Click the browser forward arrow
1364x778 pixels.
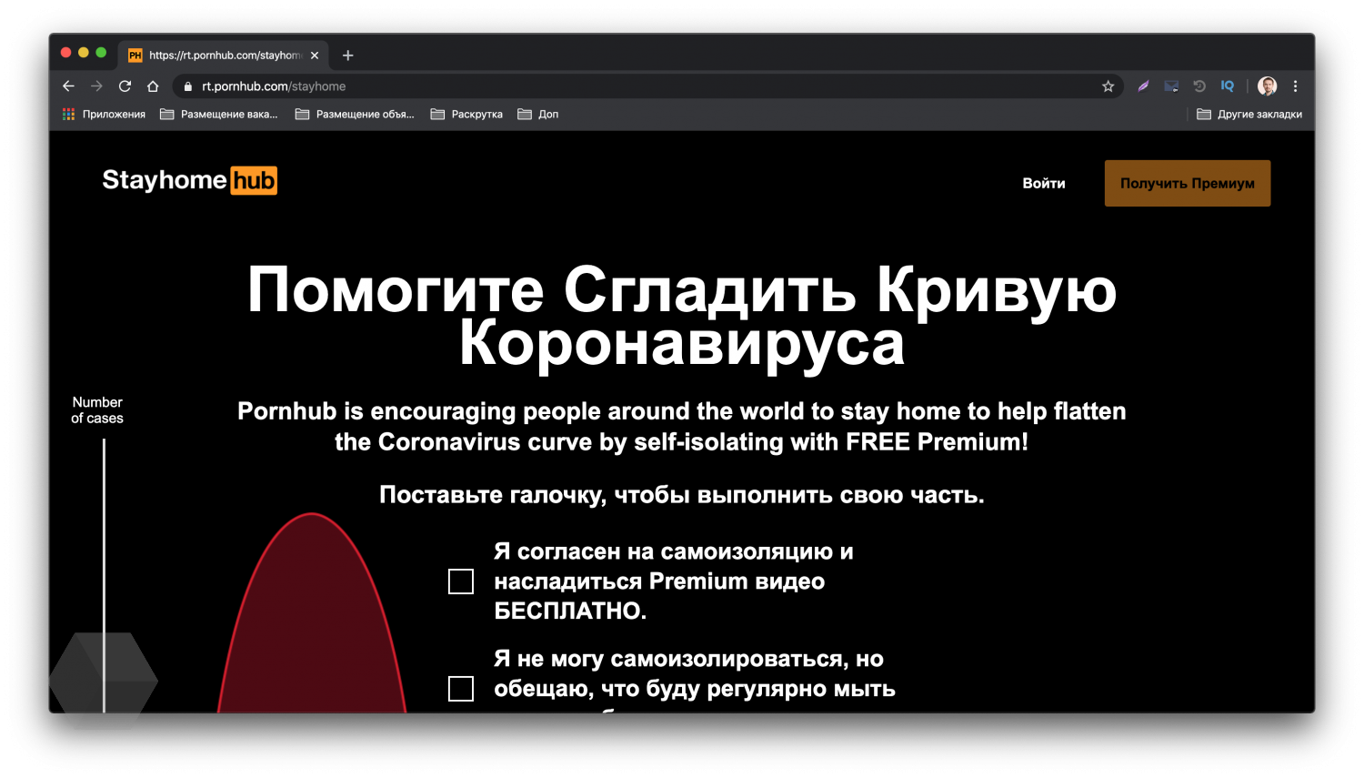96,86
